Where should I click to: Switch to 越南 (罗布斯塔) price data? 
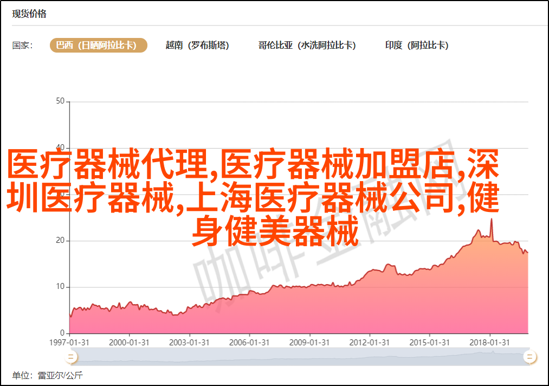pyautogui.click(x=197, y=46)
